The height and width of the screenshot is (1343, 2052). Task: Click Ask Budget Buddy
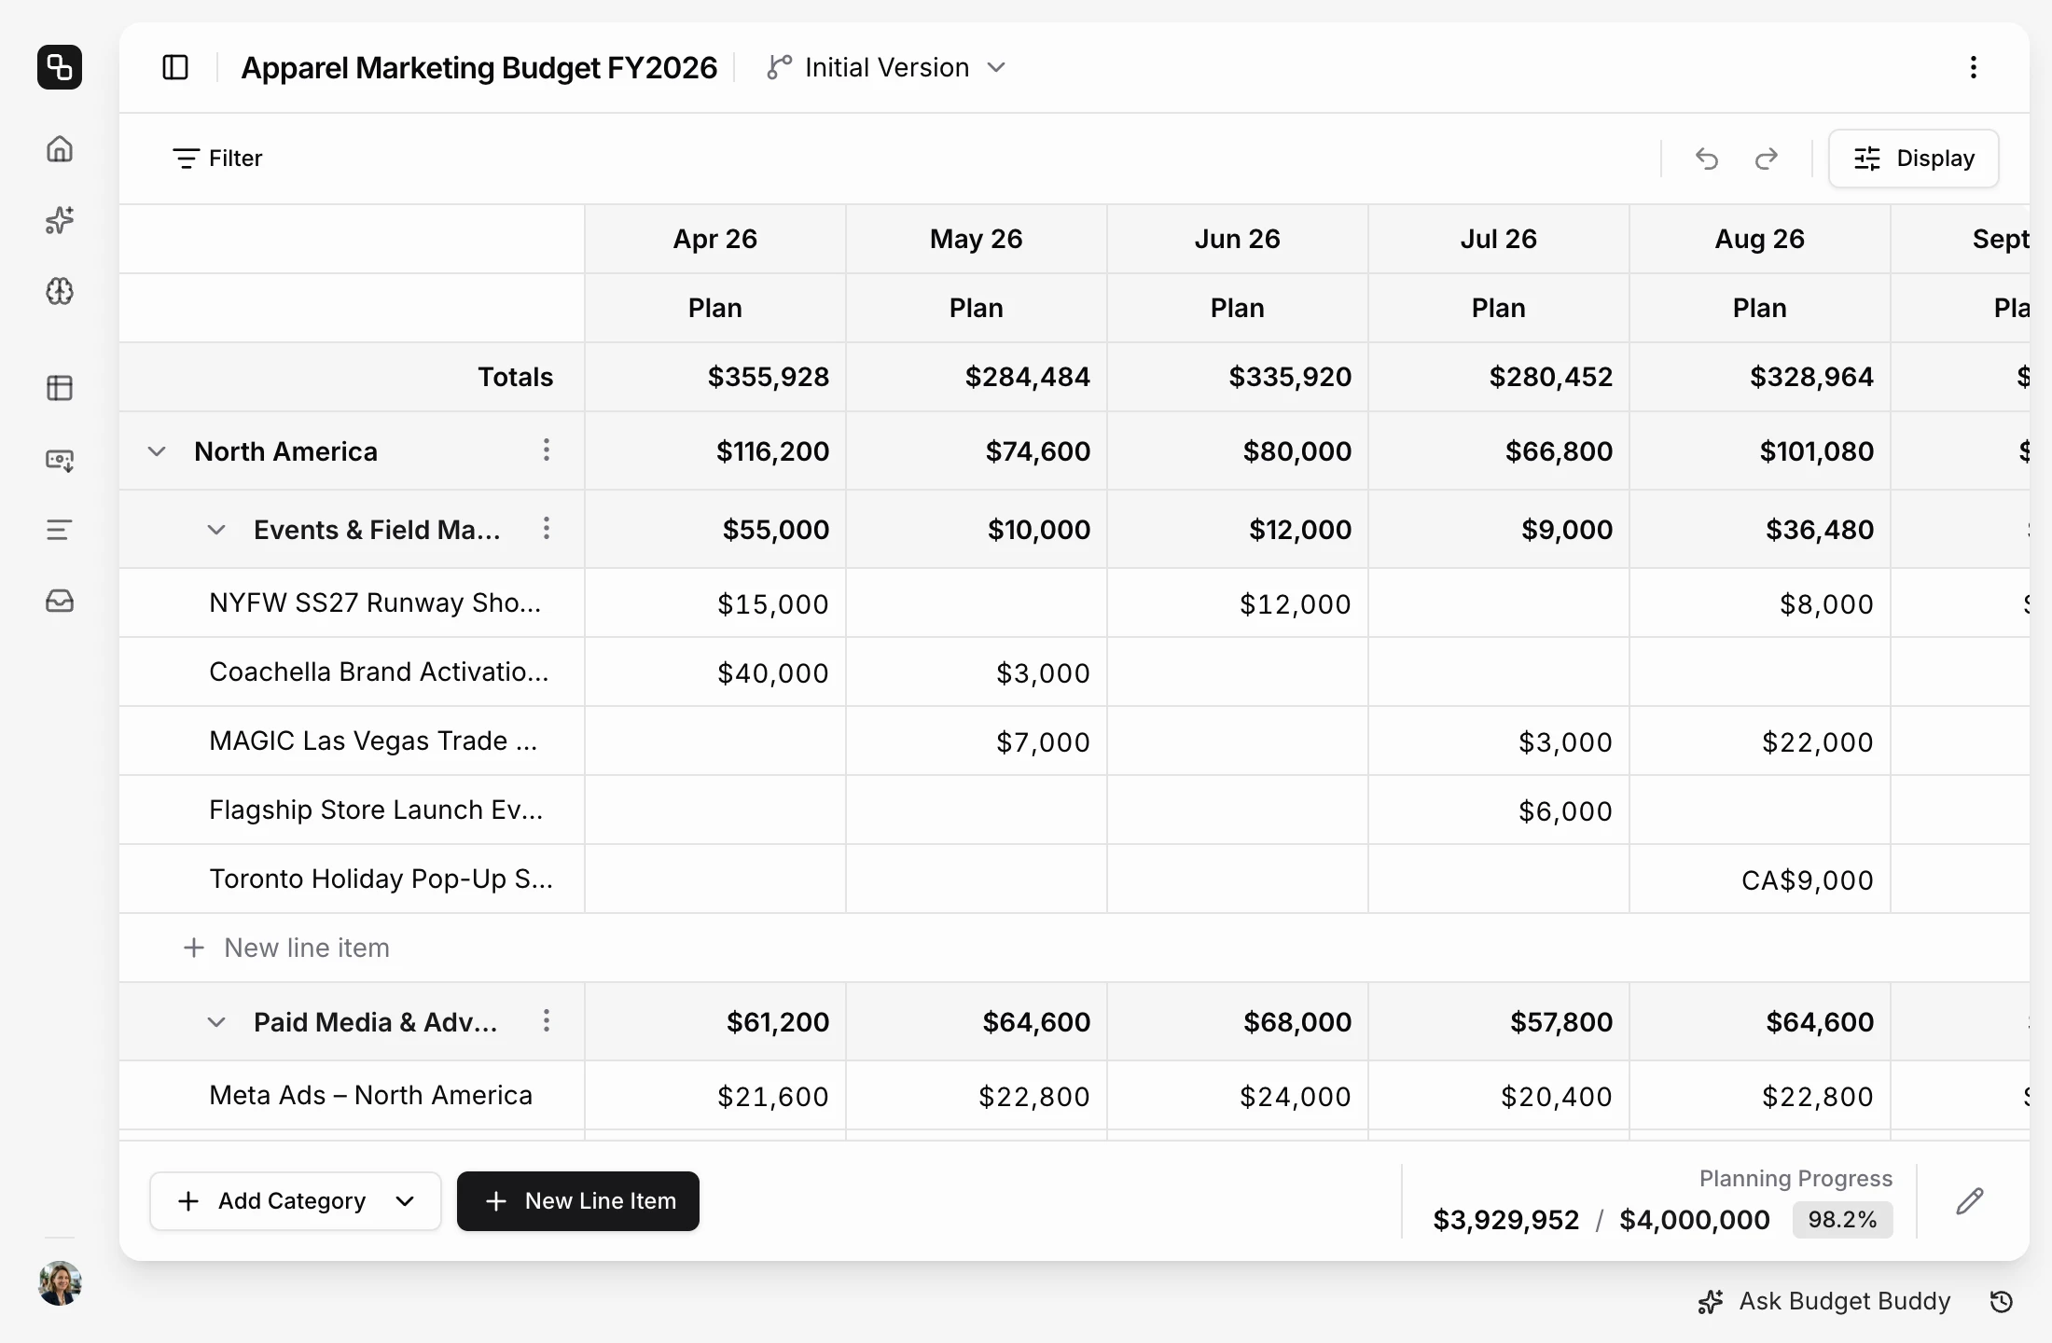click(x=1824, y=1301)
